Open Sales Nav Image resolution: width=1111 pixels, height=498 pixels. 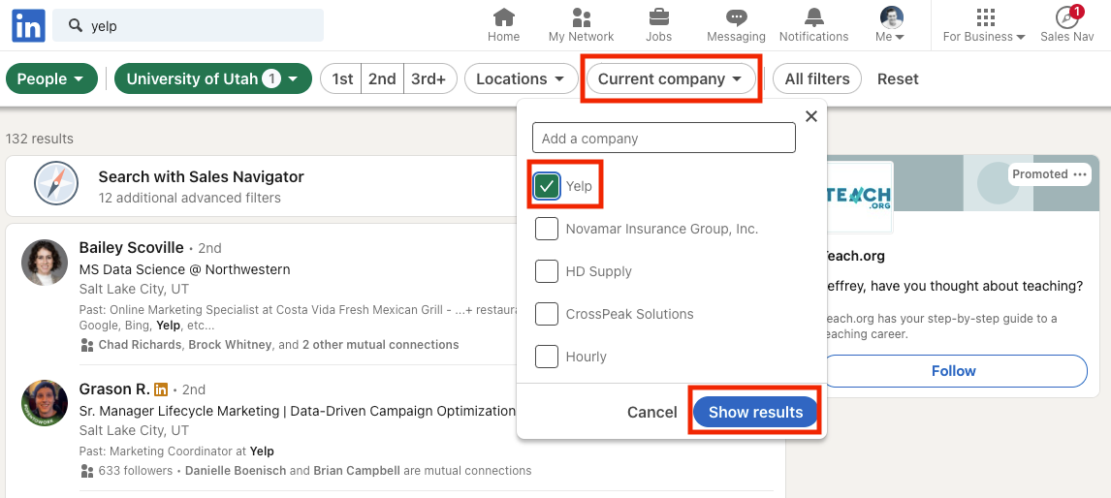(1067, 25)
